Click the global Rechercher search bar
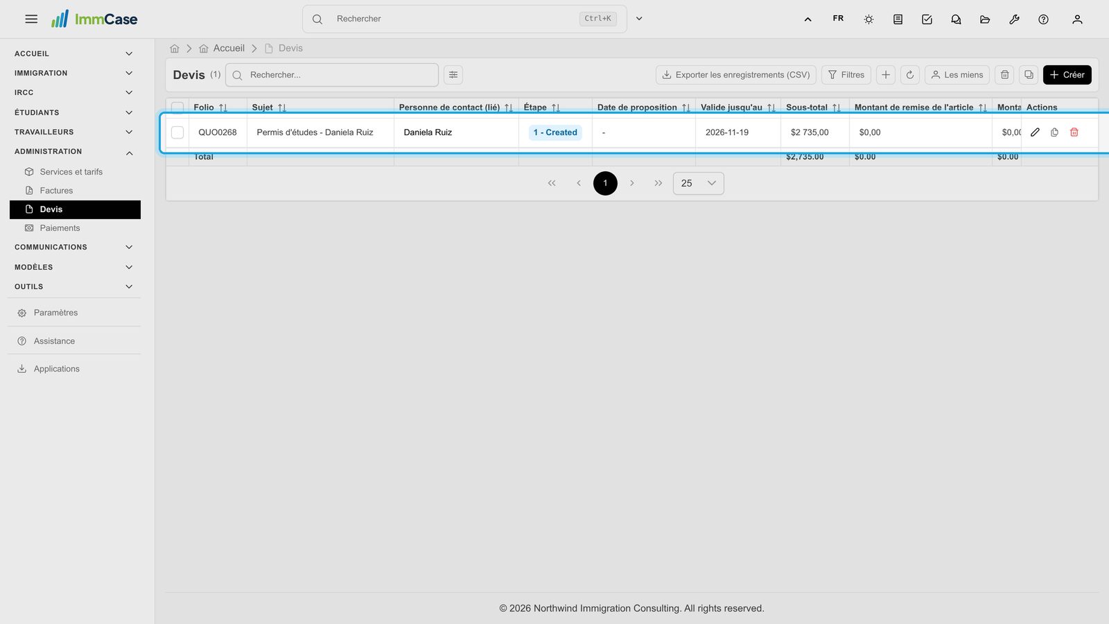The width and height of the screenshot is (1109, 624). (x=464, y=19)
